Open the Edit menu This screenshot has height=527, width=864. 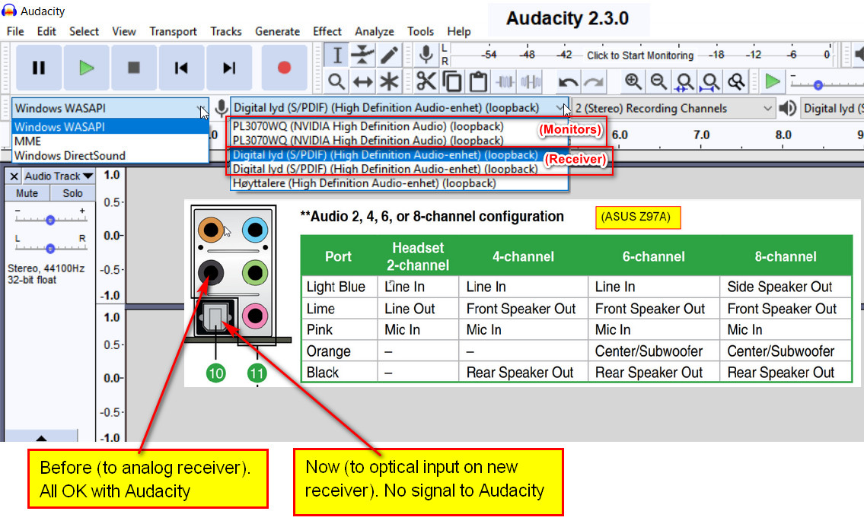[46, 31]
